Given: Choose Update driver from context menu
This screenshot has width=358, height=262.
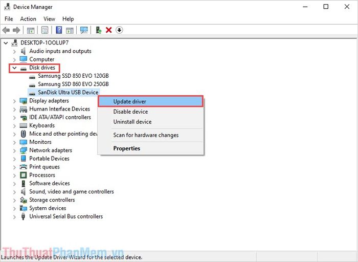Looking at the screenshot, I should tap(129, 101).
